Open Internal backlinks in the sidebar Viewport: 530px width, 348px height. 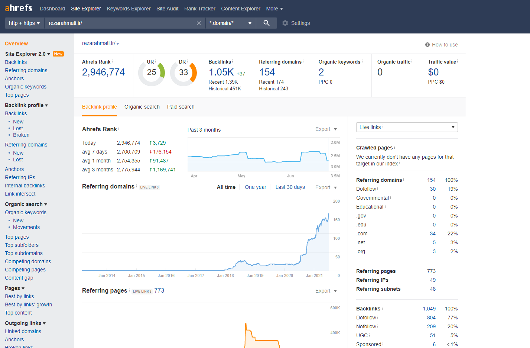pos(25,186)
